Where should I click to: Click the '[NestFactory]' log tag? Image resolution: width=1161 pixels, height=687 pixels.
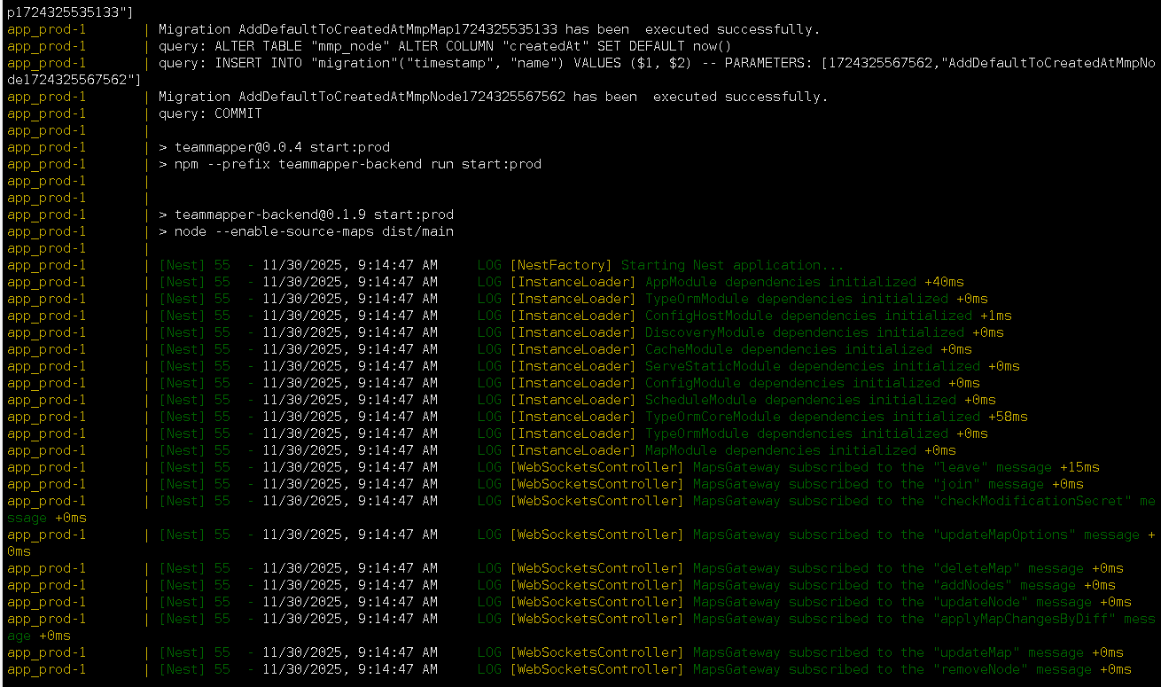561,265
